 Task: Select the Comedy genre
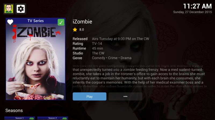98,58
